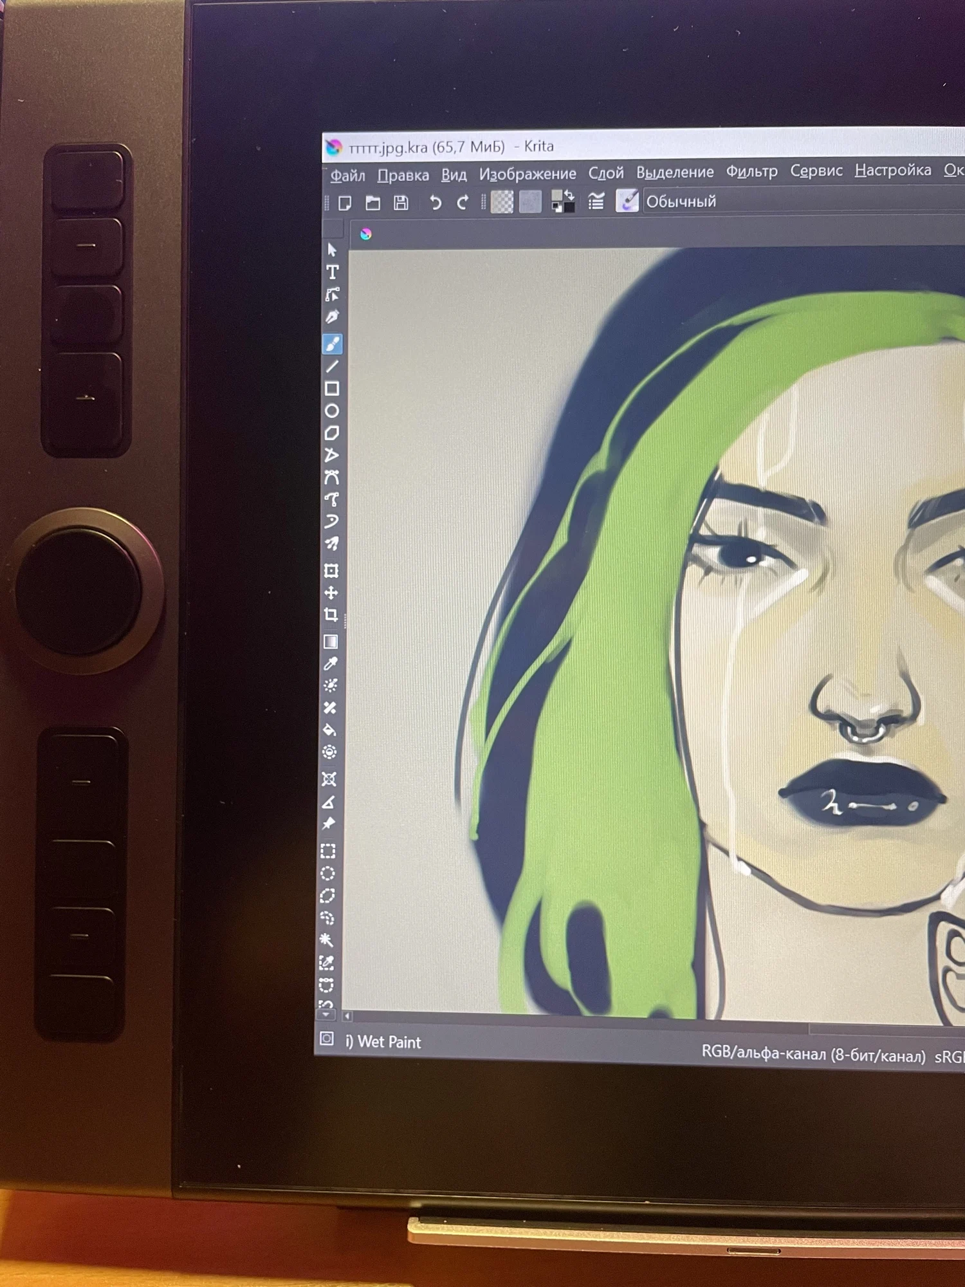The image size is (965, 1287).
Task: Select the Measure tool
Action: pyautogui.click(x=329, y=802)
